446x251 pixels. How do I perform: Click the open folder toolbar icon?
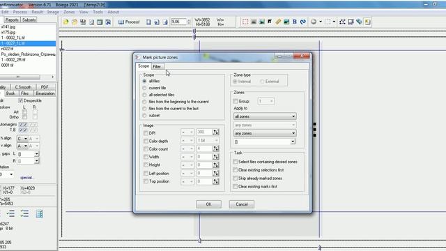tap(75, 22)
